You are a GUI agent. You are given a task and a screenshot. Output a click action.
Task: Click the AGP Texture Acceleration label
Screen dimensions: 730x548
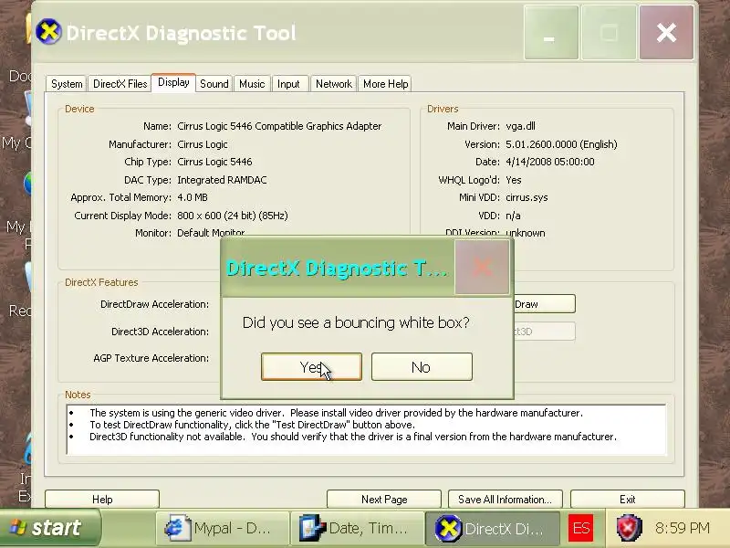tap(151, 358)
